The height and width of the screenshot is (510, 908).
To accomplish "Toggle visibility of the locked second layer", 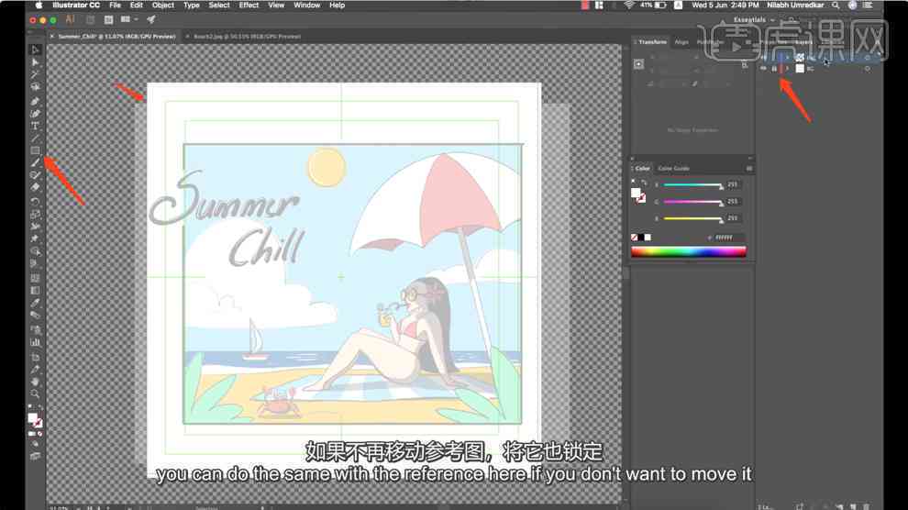I will pos(763,68).
